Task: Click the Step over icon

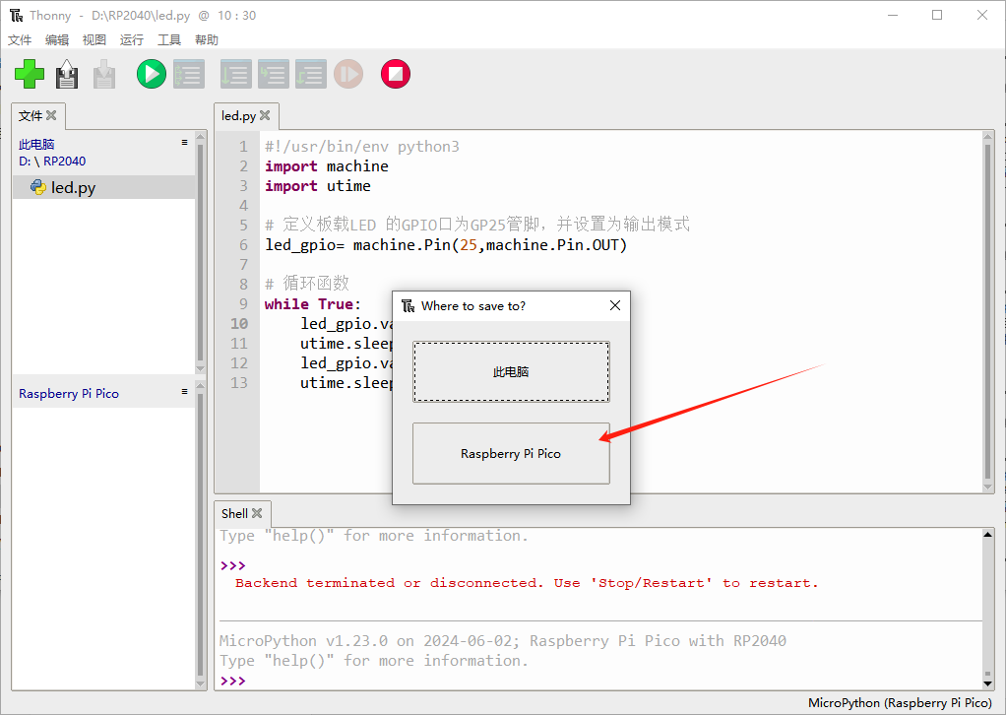Action: pyautogui.click(x=235, y=74)
